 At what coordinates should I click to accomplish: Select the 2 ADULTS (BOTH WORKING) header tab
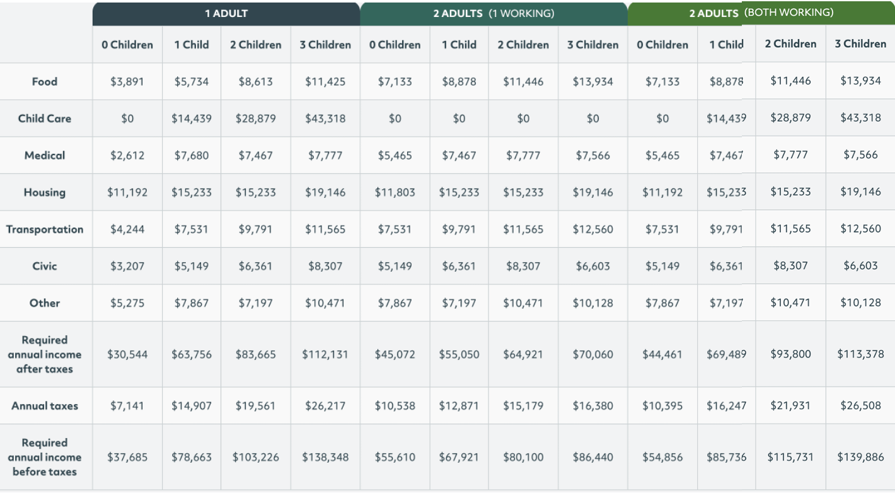(x=761, y=13)
